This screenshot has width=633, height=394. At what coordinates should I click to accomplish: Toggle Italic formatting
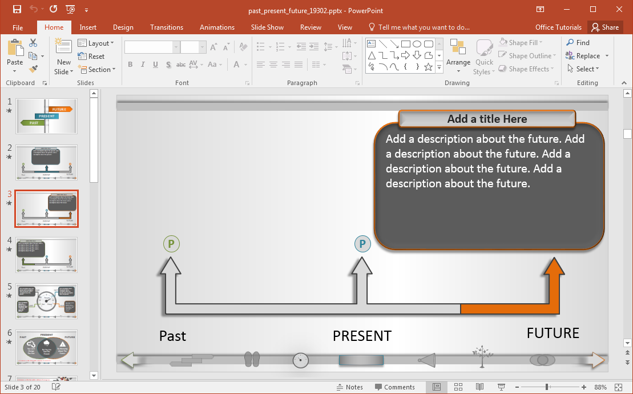point(143,65)
